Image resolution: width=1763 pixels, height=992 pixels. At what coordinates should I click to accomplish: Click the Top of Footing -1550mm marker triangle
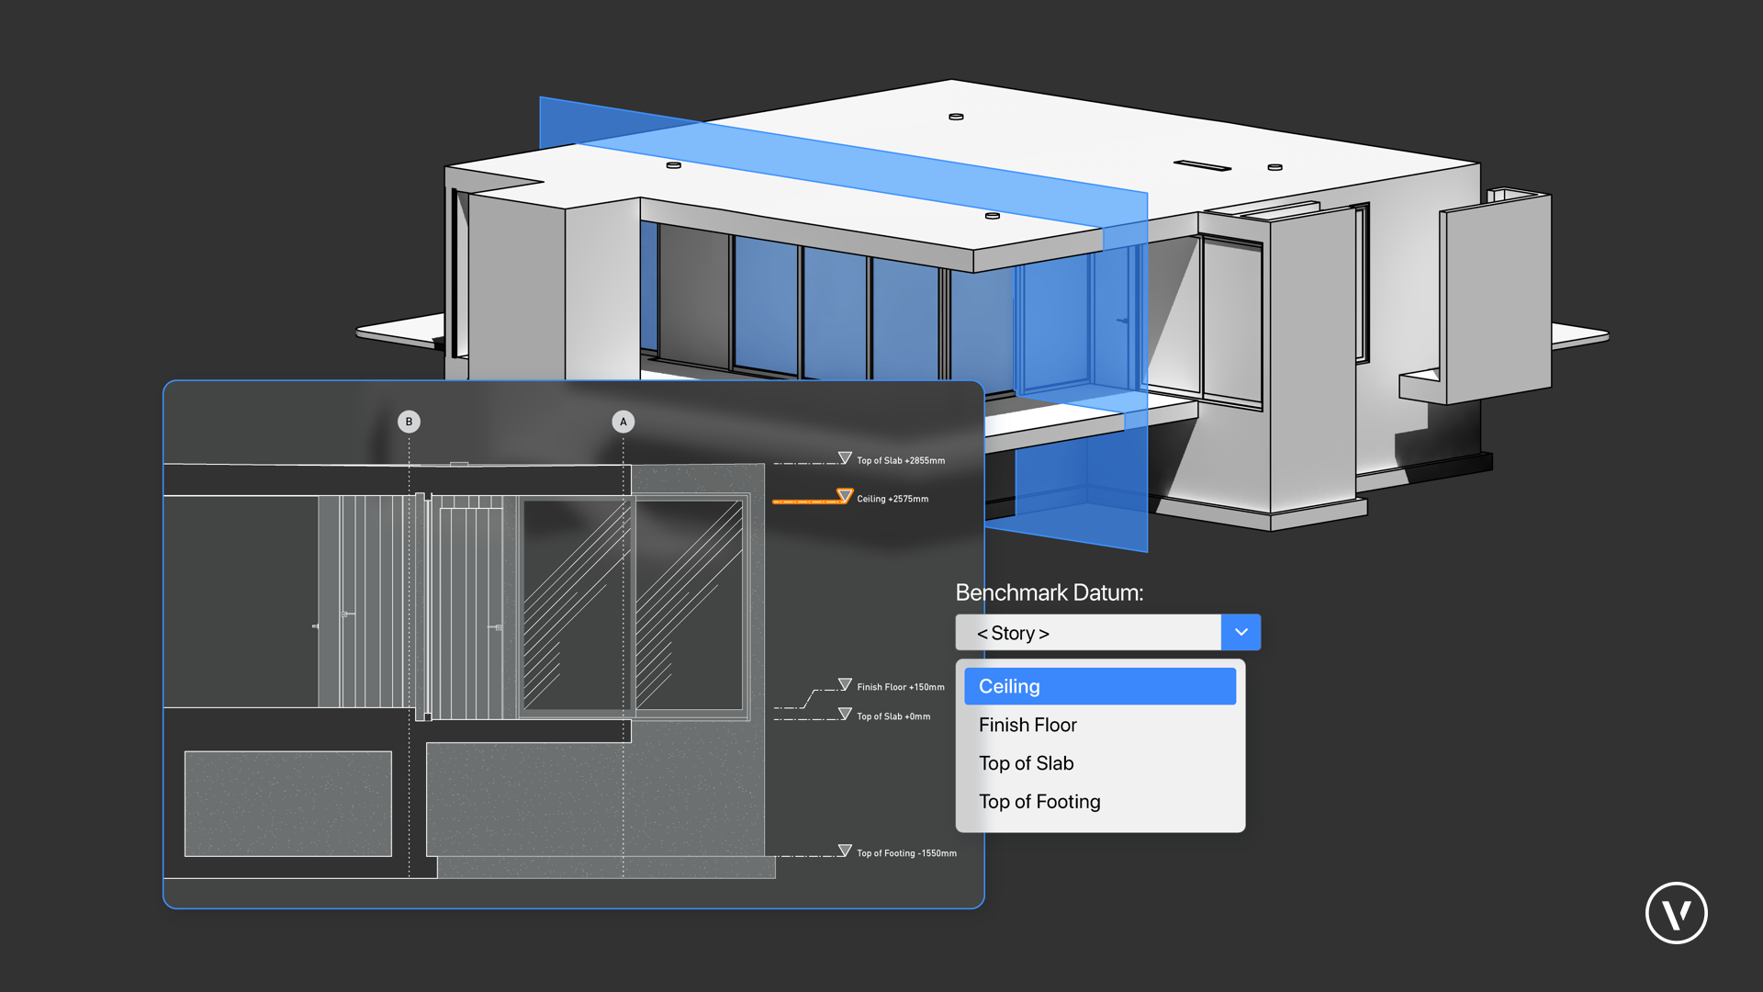(x=845, y=851)
